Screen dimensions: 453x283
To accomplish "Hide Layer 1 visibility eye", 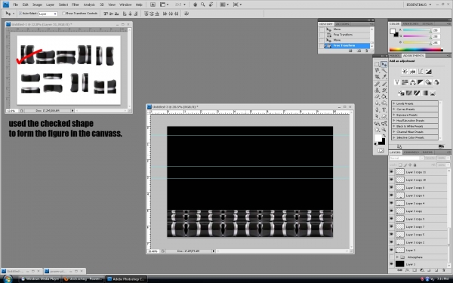I will [x=391, y=264].
